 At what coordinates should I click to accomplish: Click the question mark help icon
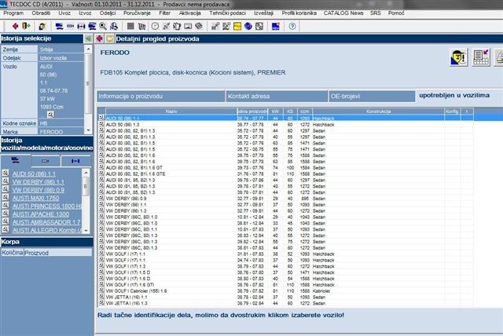[292, 26]
